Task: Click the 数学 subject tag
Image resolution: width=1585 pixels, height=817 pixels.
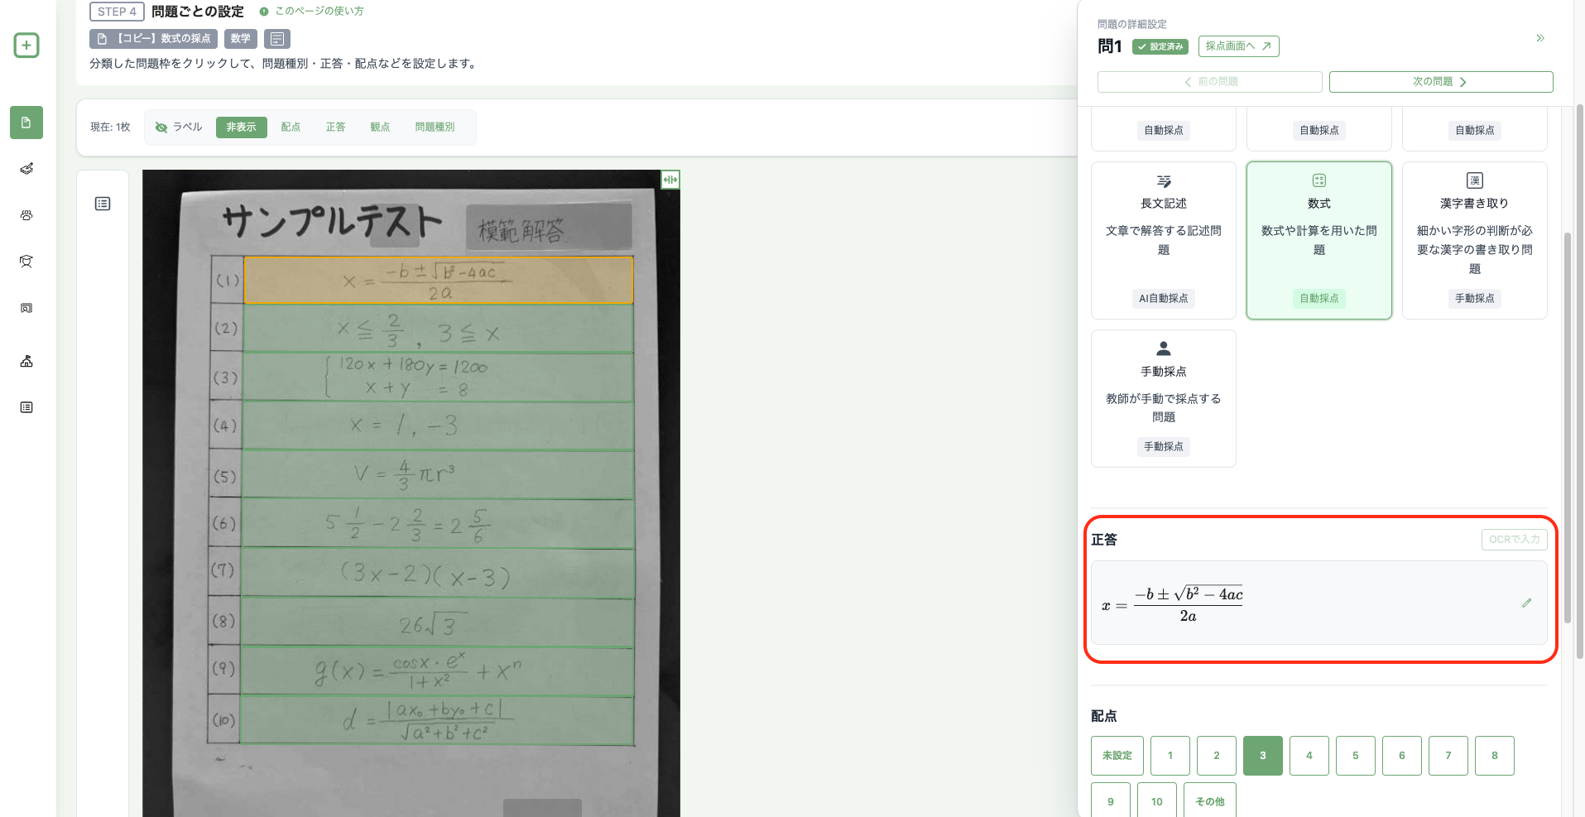Action: point(241,39)
